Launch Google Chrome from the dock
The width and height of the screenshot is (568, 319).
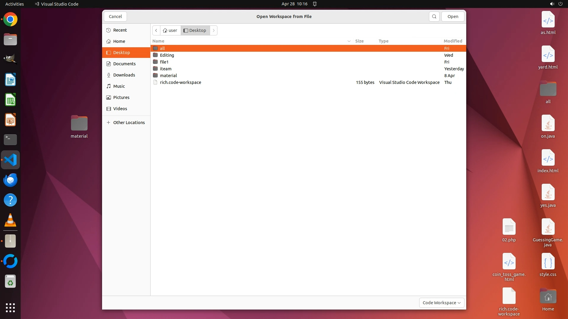click(10, 19)
